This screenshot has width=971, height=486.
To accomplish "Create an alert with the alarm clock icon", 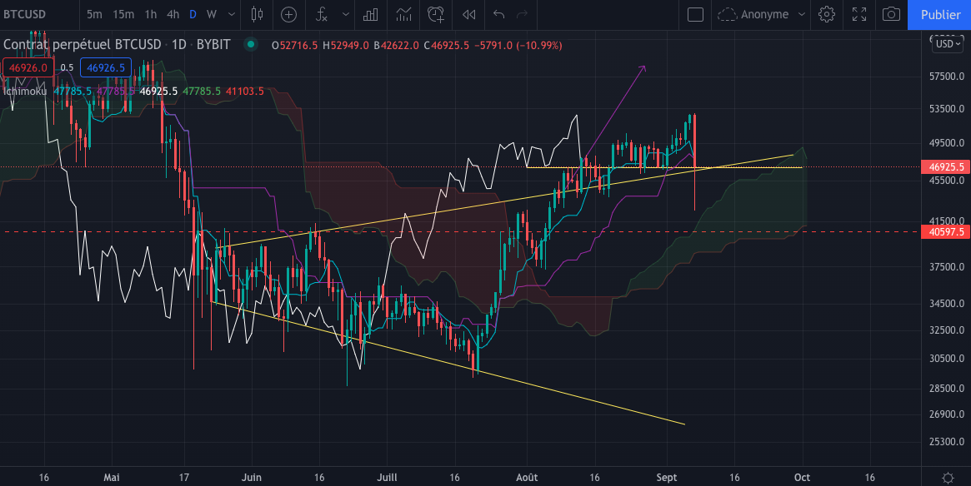I will 434,15.
